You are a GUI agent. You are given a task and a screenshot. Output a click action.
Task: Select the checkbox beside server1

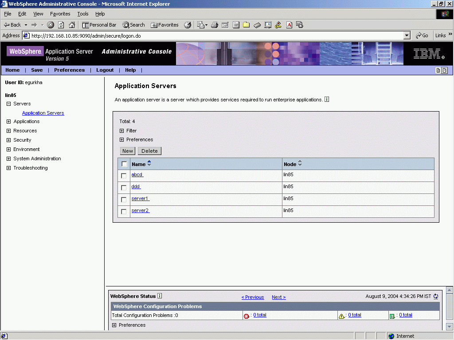[x=124, y=199]
